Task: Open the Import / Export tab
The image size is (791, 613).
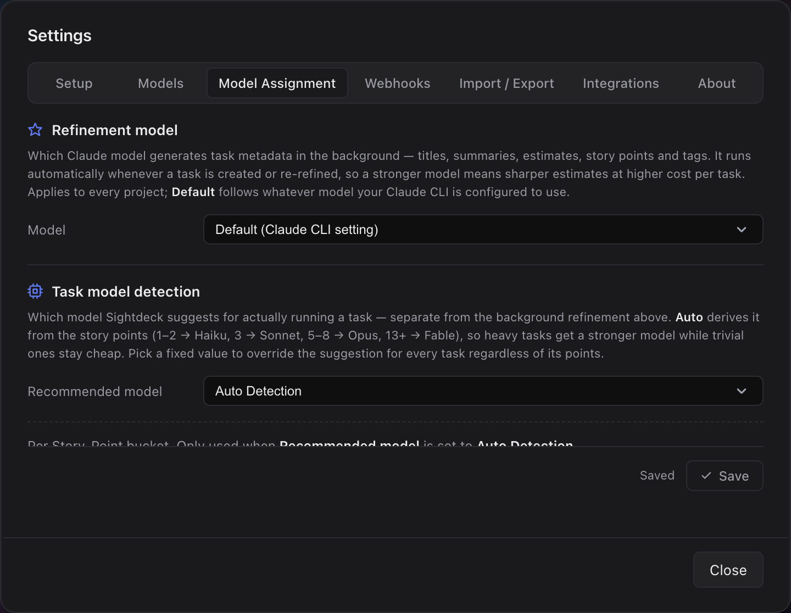Action: [x=506, y=83]
